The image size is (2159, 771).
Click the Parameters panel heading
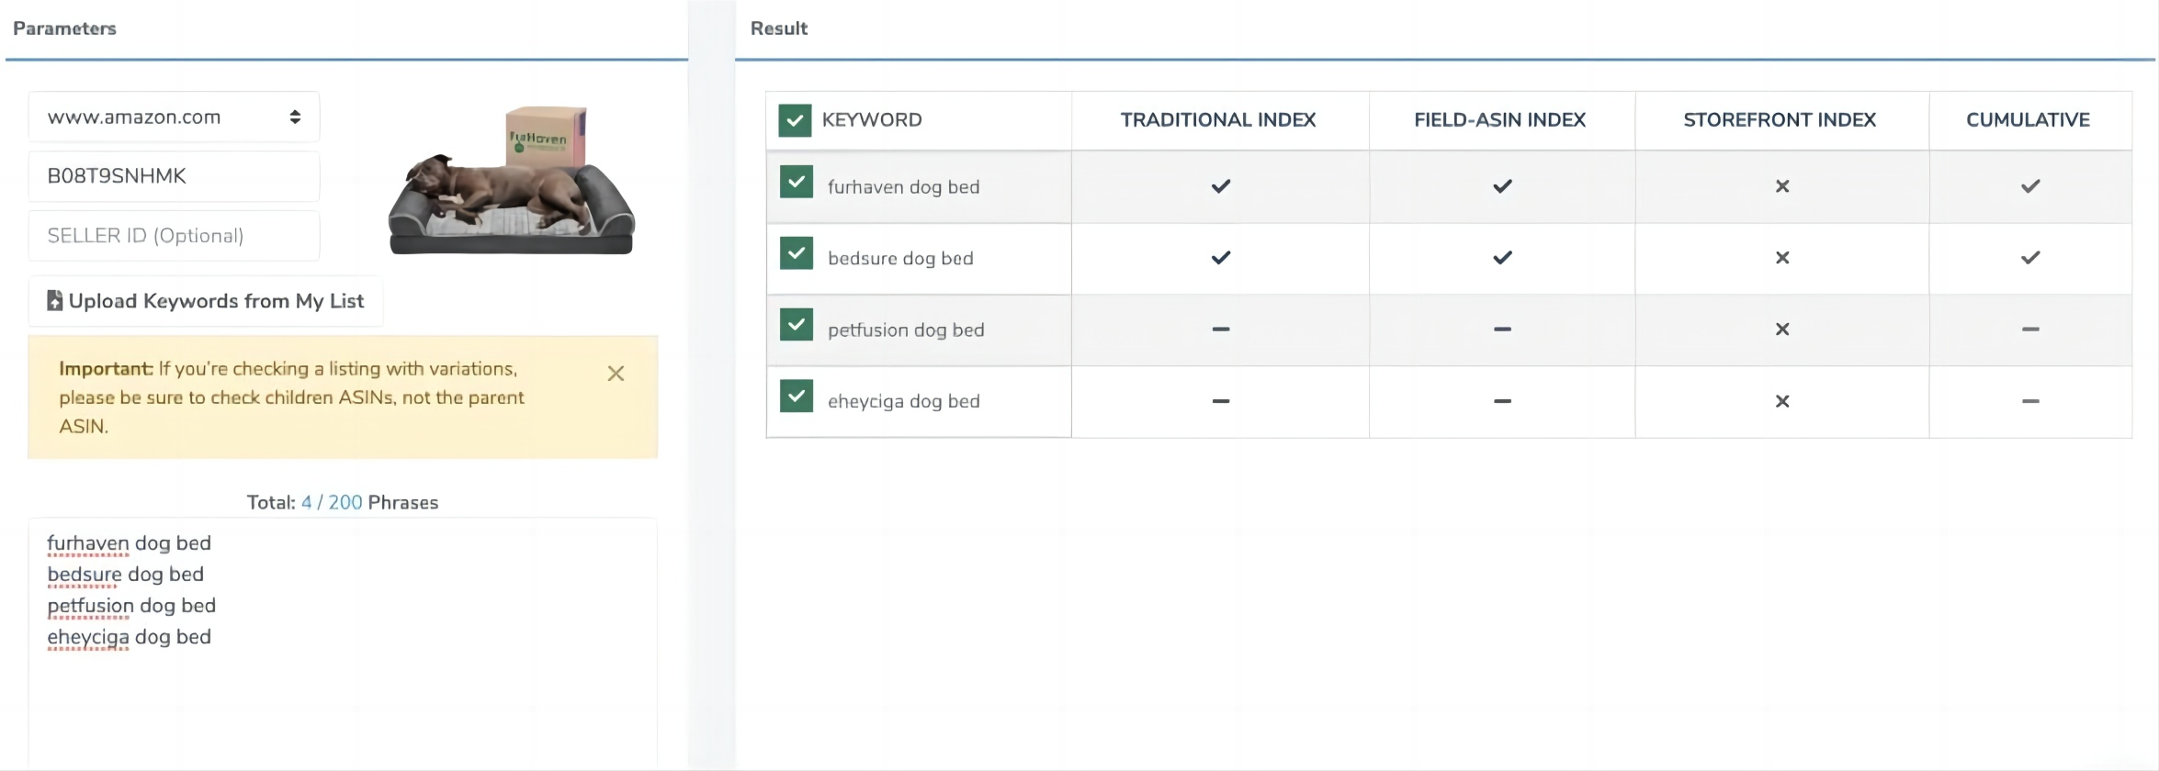pos(64,28)
